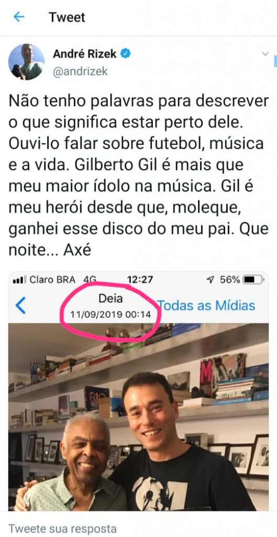Click the circled date 11/09/2019 00:14
The width and height of the screenshot is (277, 537).
click(x=110, y=314)
